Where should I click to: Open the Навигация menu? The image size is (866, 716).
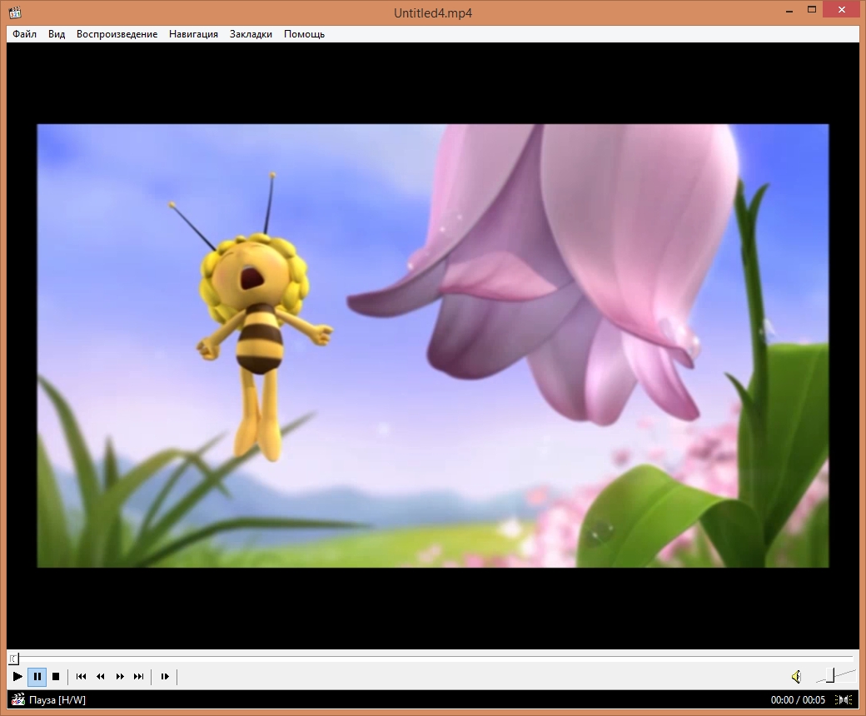point(193,34)
